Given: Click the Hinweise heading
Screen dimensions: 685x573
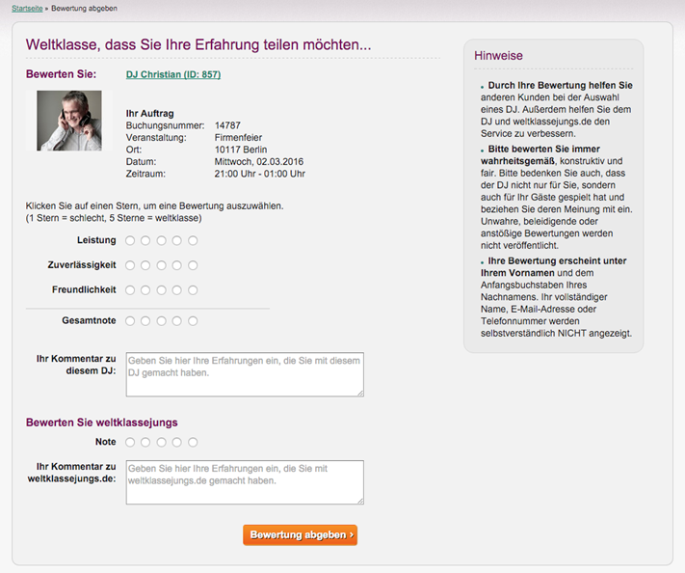Looking at the screenshot, I should 498,56.
